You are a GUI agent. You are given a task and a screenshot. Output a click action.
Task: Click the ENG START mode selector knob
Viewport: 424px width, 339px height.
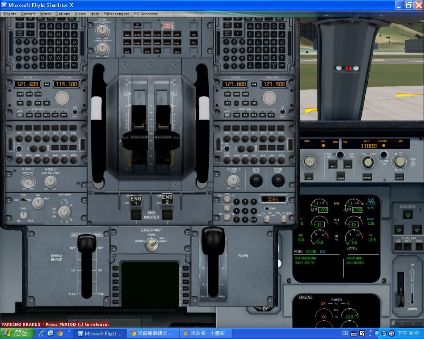(x=152, y=245)
